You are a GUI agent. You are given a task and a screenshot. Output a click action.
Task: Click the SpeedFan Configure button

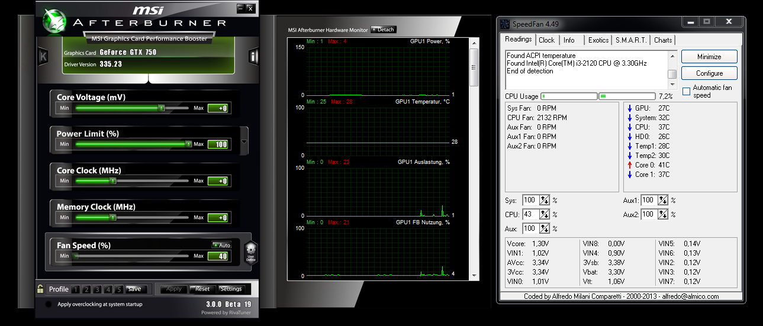[709, 73]
